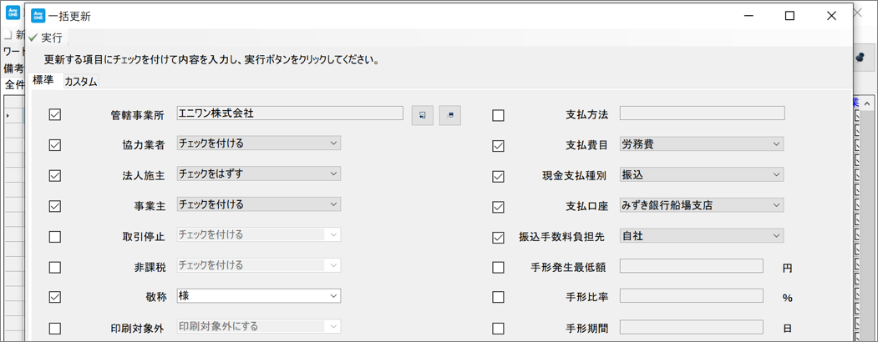Toggle the 敬称 checkbox
This screenshot has width=878, height=342.
pyautogui.click(x=55, y=297)
